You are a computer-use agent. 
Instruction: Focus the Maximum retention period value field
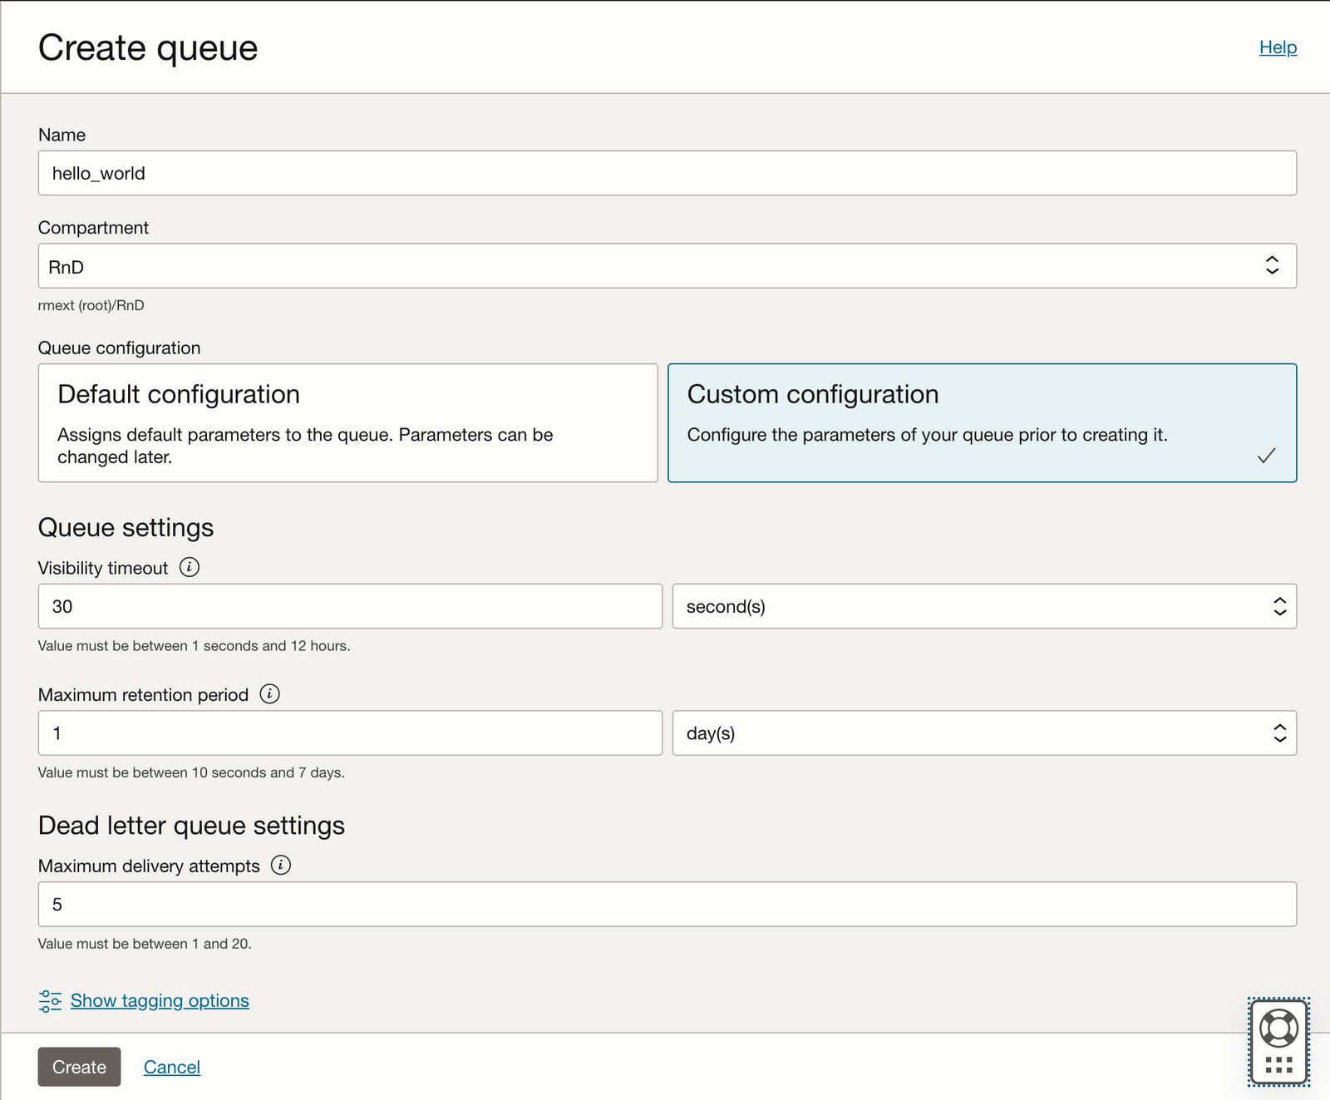pyautogui.click(x=348, y=733)
